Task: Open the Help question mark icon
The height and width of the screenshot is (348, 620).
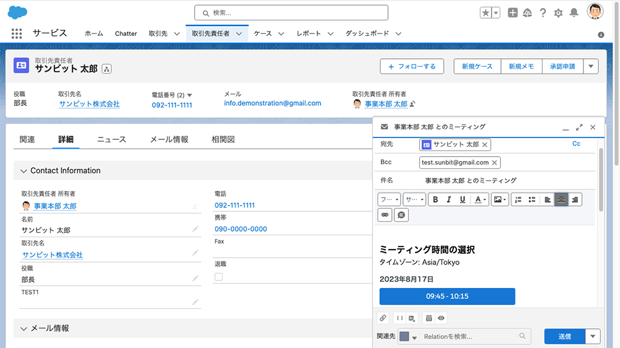Action: (x=543, y=13)
